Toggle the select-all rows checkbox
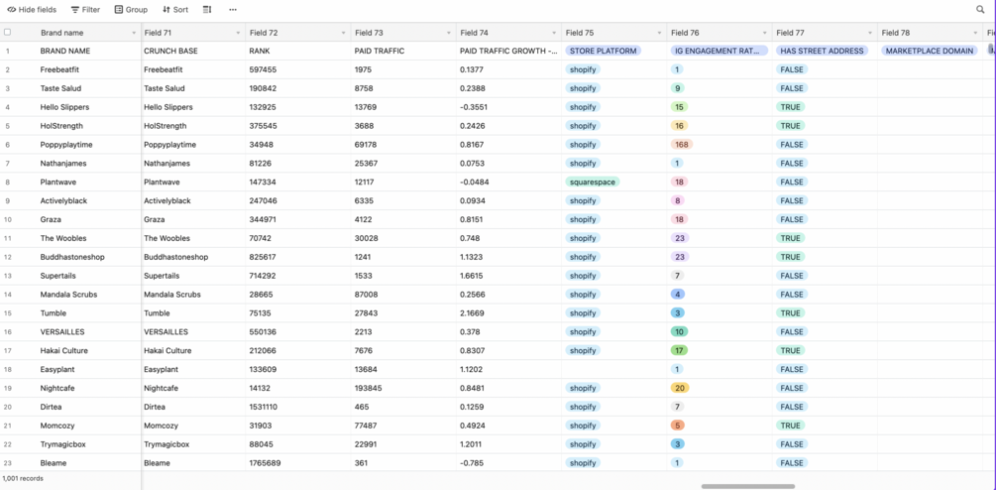996x490 pixels. coord(8,33)
